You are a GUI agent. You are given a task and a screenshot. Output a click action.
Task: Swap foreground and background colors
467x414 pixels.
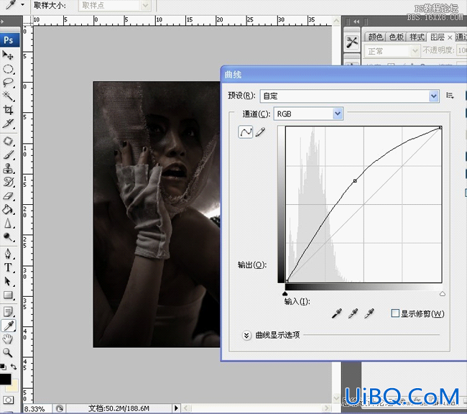14,367
